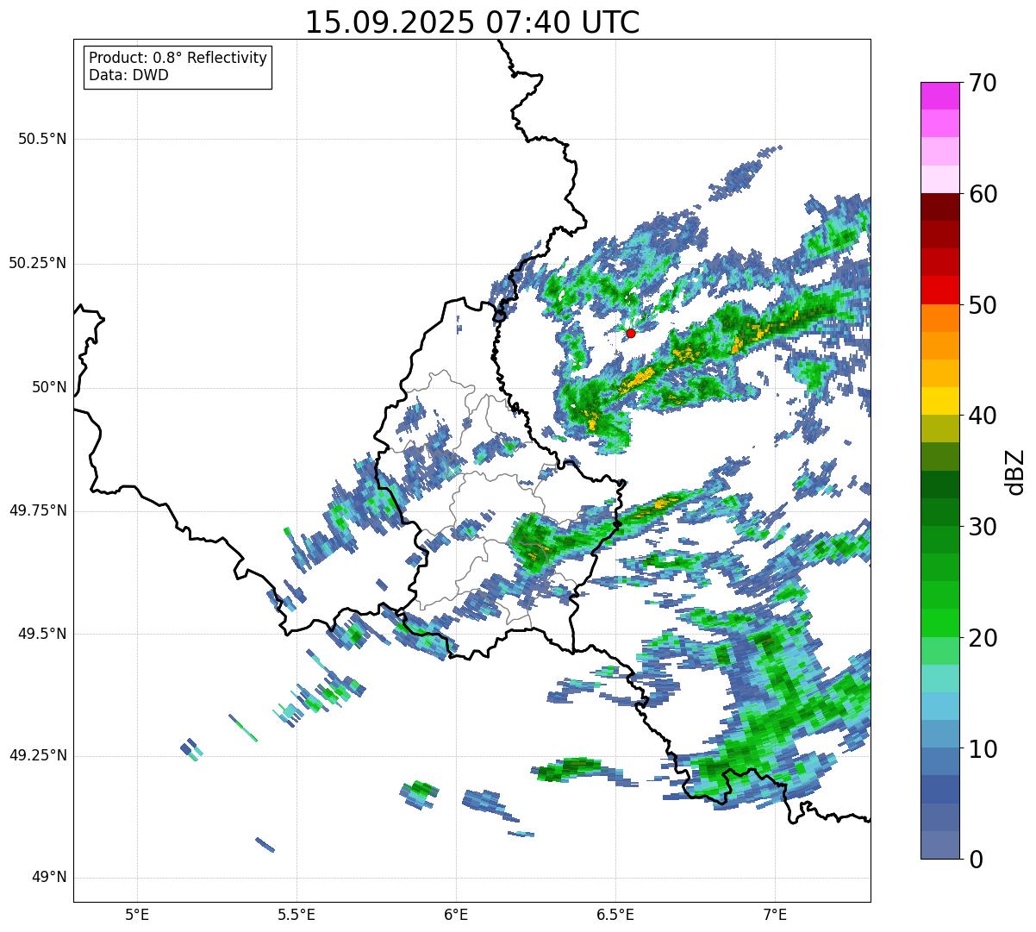The image size is (1036, 932).
Task: Click the 20 dBZ colorbar label
Action: pos(983,638)
